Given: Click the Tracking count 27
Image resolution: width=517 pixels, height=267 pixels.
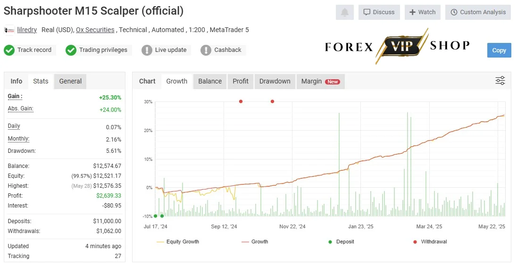Looking at the screenshot, I should coord(118,256).
